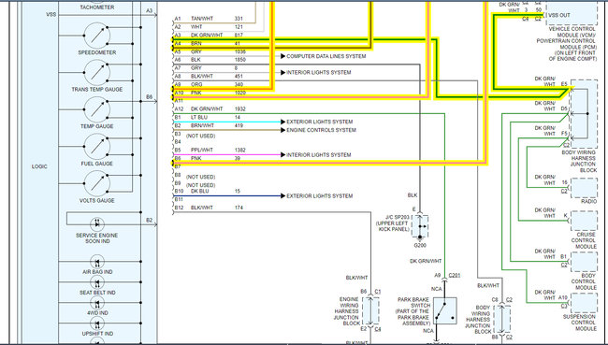The image size is (608, 345).
Task: Click EXTERIOR LIGHTS SYSTEM on LT BLU wire
Action: (x=320, y=122)
